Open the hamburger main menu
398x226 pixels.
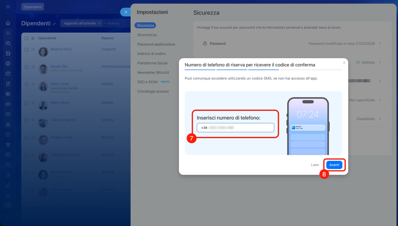coord(8,7)
